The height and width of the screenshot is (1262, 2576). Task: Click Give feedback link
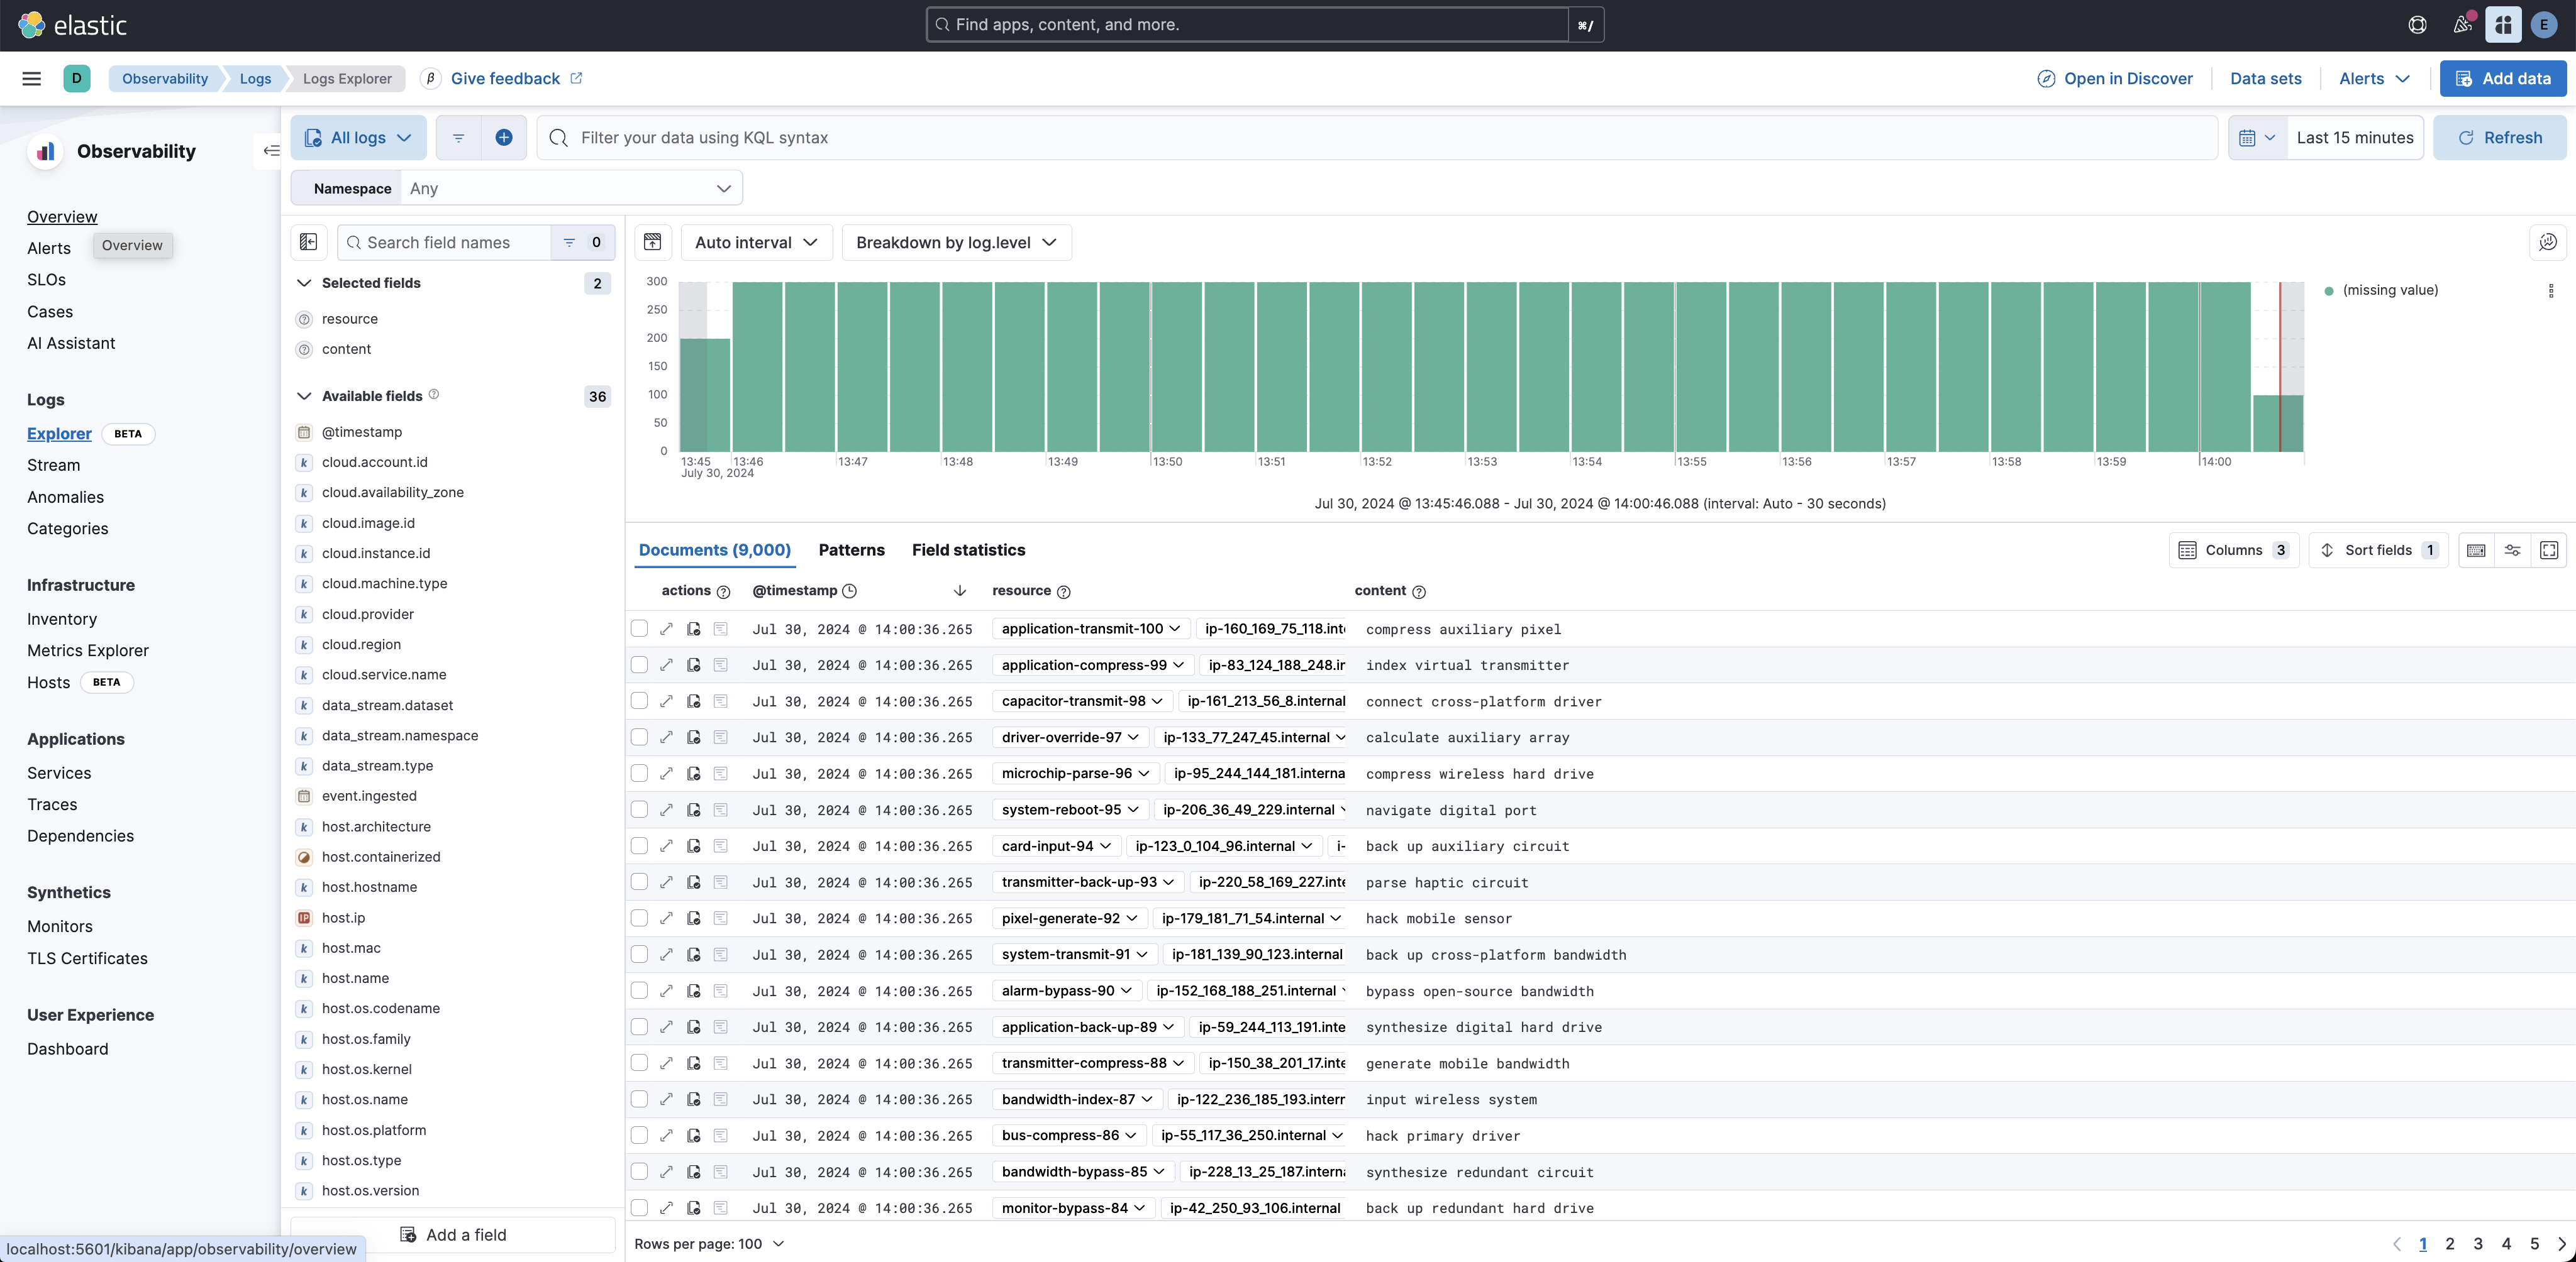tap(516, 78)
